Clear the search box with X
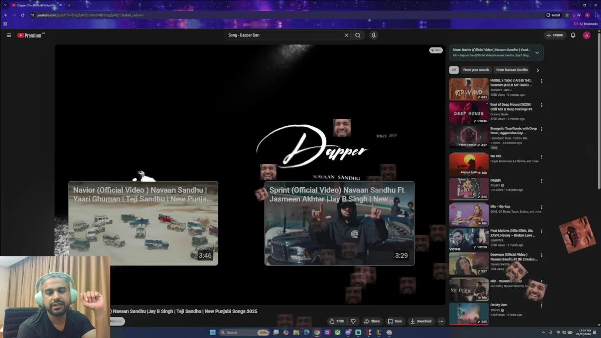The width and height of the screenshot is (601, 338). (x=347, y=35)
